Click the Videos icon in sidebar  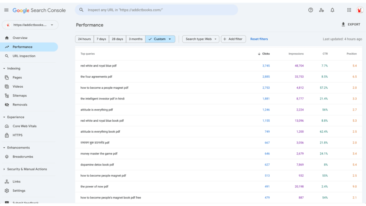click(x=7, y=87)
